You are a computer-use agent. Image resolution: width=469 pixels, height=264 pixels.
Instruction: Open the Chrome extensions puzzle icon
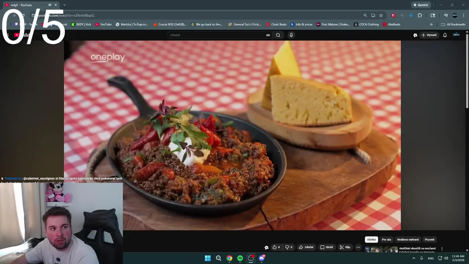point(420,15)
